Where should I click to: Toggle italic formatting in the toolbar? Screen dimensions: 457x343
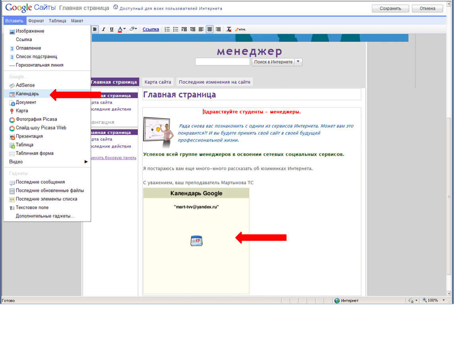pyautogui.click(x=103, y=29)
